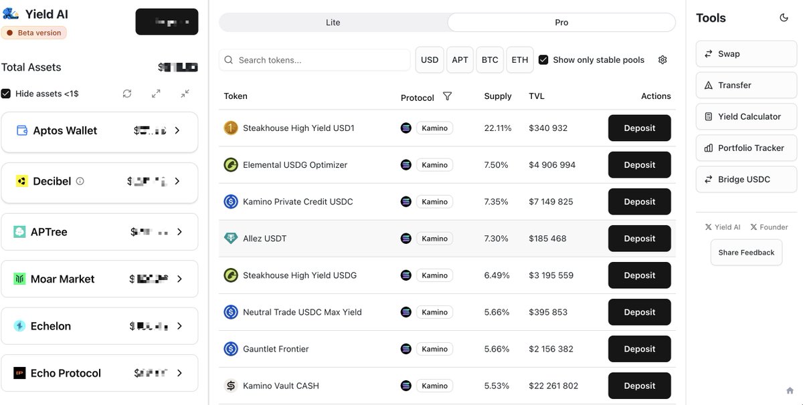This screenshot has width=803, height=405.
Task: Click the refresh assets icon
Action: point(127,94)
